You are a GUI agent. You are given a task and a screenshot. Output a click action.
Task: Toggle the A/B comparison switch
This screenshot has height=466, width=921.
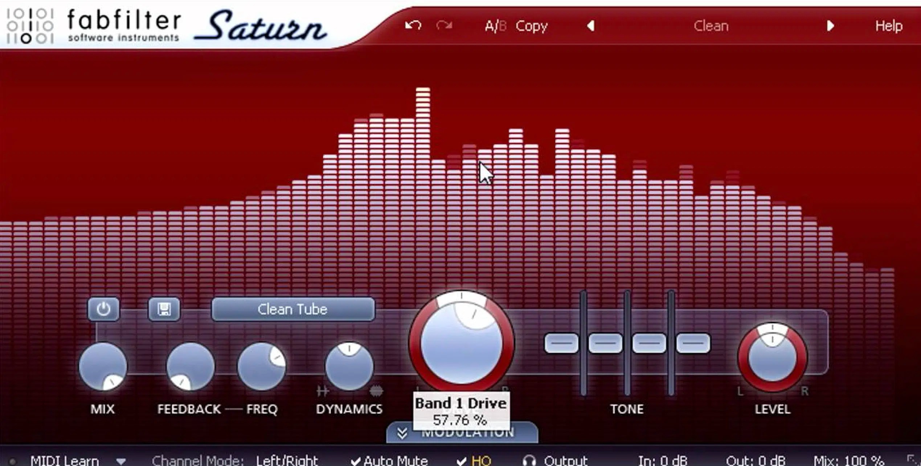[495, 26]
